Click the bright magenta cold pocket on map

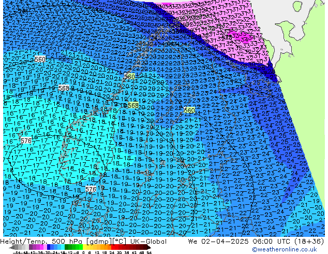pyautogui.click(x=239, y=36)
